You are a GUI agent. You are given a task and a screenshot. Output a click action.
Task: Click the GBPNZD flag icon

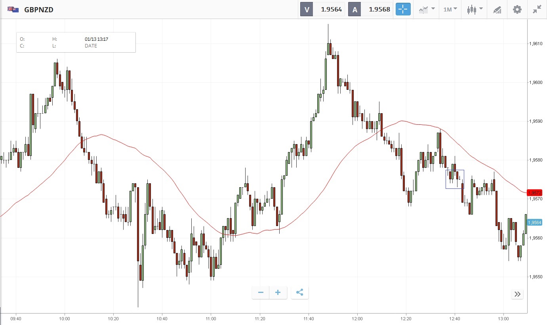[x=13, y=10]
